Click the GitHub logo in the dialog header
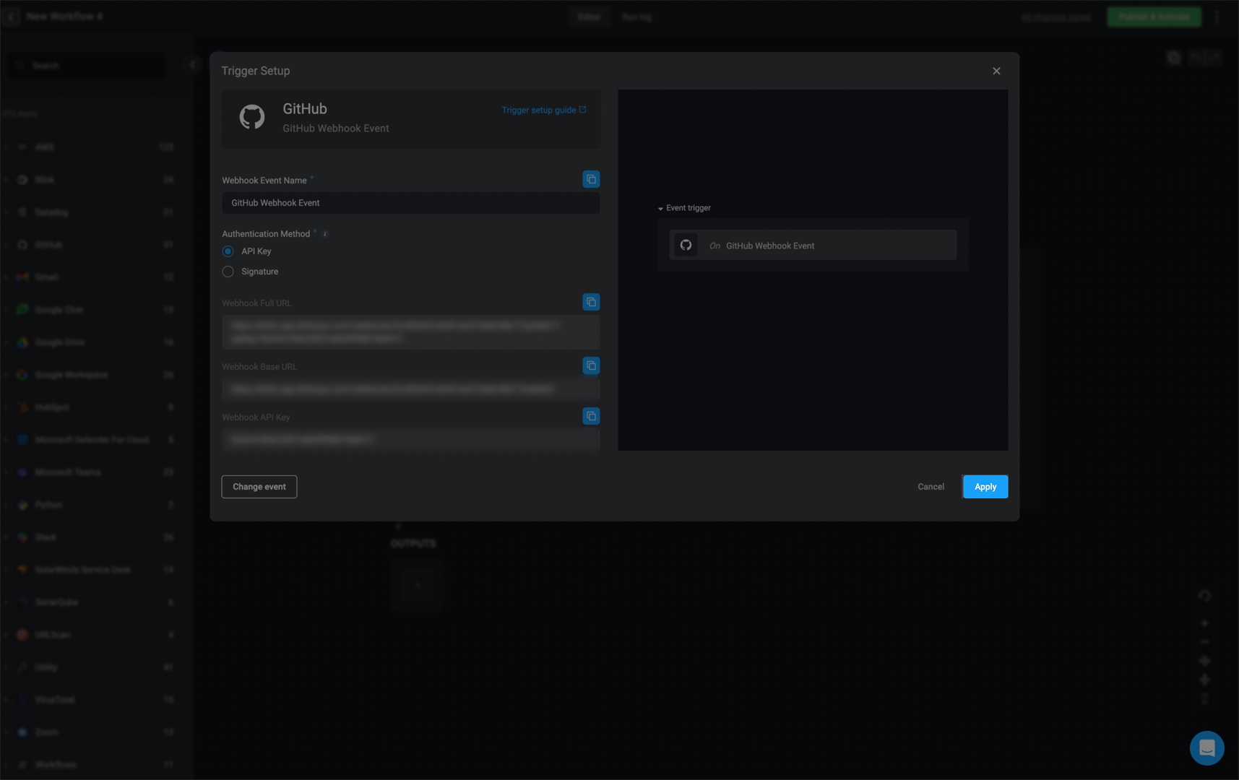Image resolution: width=1239 pixels, height=780 pixels. [x=252, y=117]
